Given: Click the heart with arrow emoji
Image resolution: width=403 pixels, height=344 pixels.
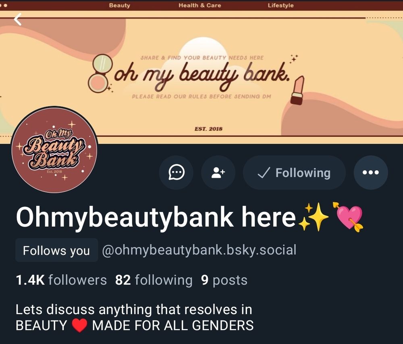Looking at the screenshot, I should tap(348, 217).
